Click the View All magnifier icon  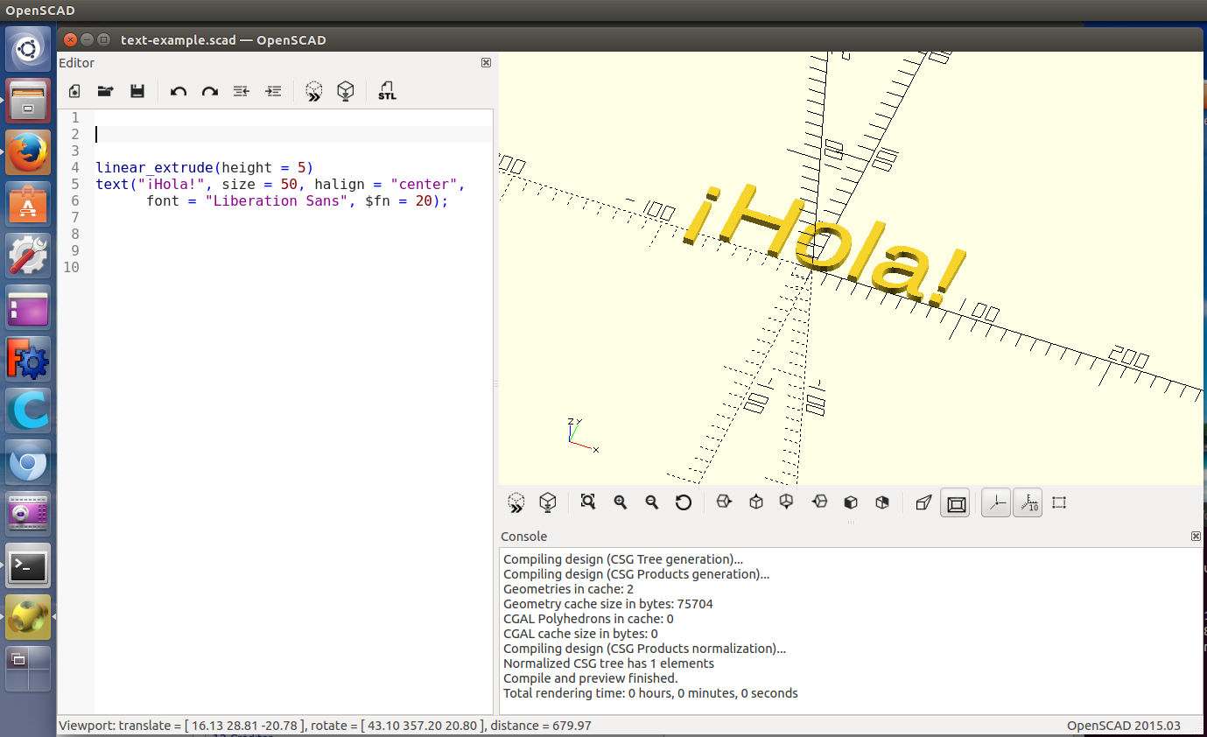[588, 502]
